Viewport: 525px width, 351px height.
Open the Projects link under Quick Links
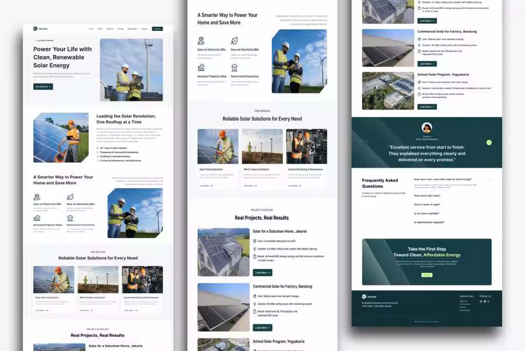click(463, 307)
